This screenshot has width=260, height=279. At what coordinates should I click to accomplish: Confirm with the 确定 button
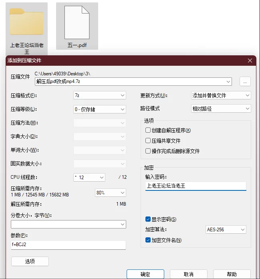(x=145, y=274)
